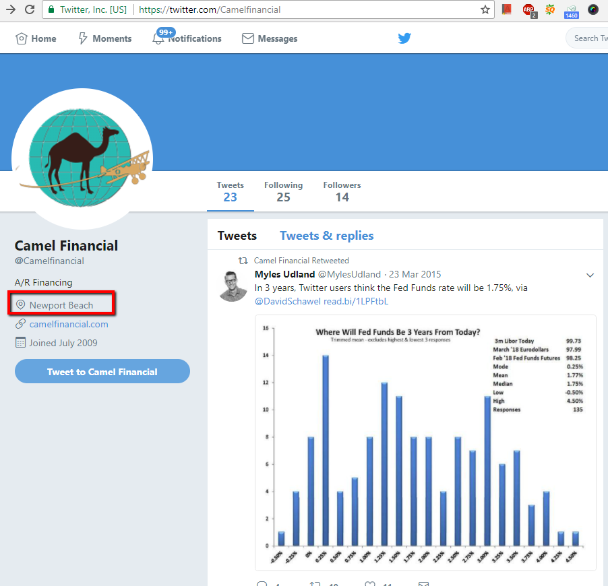Click the address bar URL
This screenshot has height=586, width=608.
click(210, 9)
